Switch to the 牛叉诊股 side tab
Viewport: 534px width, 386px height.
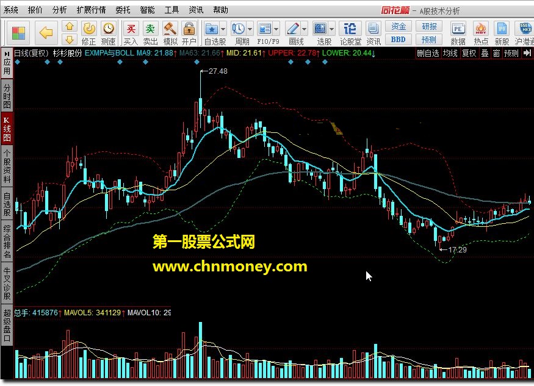[x=7, y=283]
